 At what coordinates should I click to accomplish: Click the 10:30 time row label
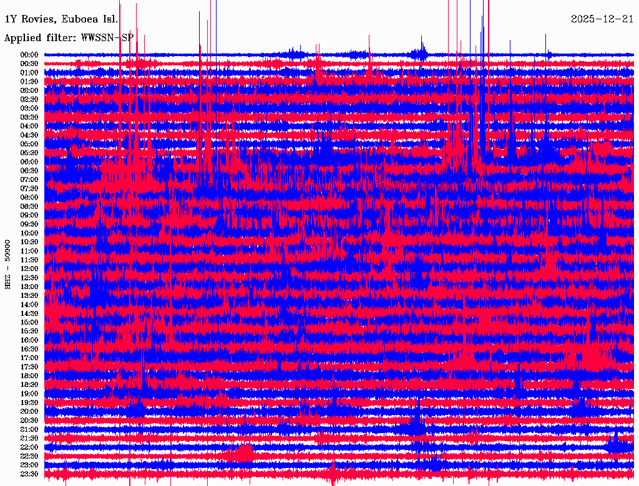(29, 242)
